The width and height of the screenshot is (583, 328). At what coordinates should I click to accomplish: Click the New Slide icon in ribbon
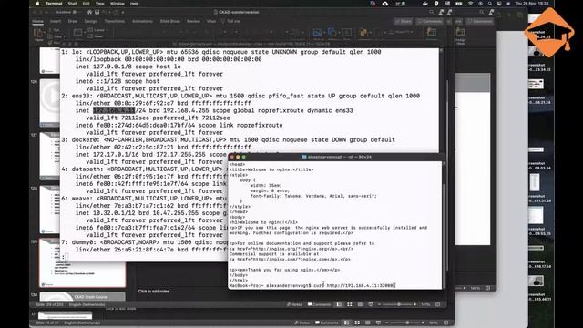[78, 34]
